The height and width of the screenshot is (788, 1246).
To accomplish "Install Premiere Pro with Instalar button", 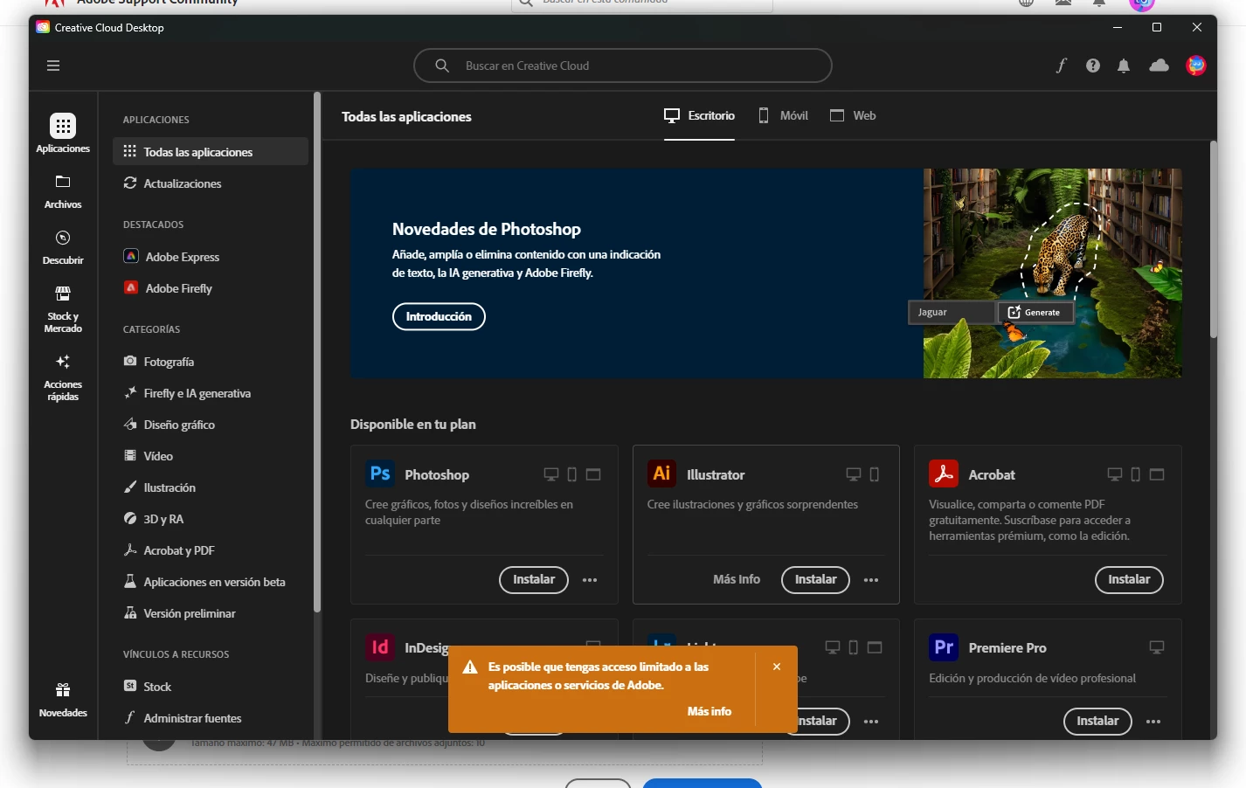I will (1097, 721).
